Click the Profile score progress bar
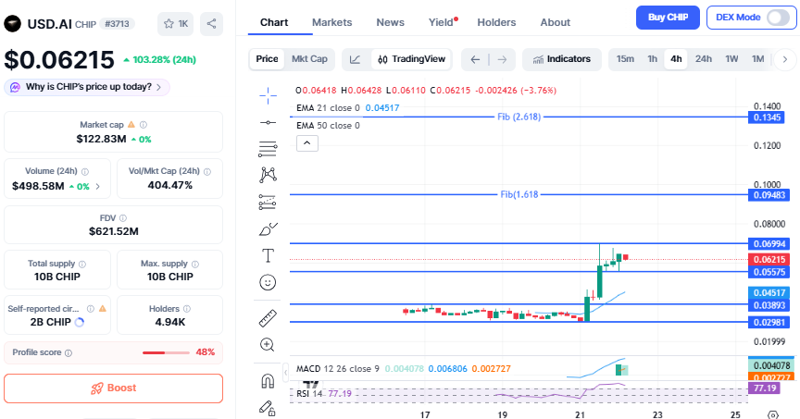The image size is (800, 419). point(167,352)
